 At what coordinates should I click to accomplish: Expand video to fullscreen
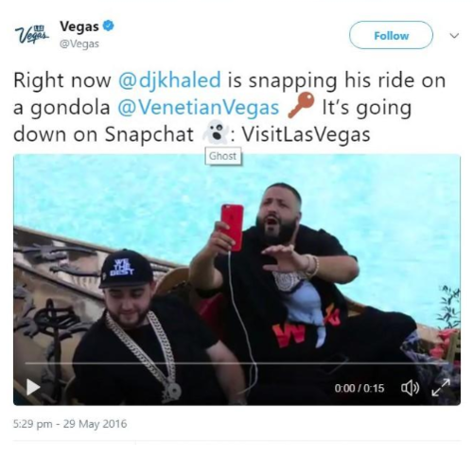click(x=441, y=388)
